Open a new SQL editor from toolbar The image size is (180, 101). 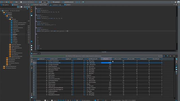(x=16, y=2)
